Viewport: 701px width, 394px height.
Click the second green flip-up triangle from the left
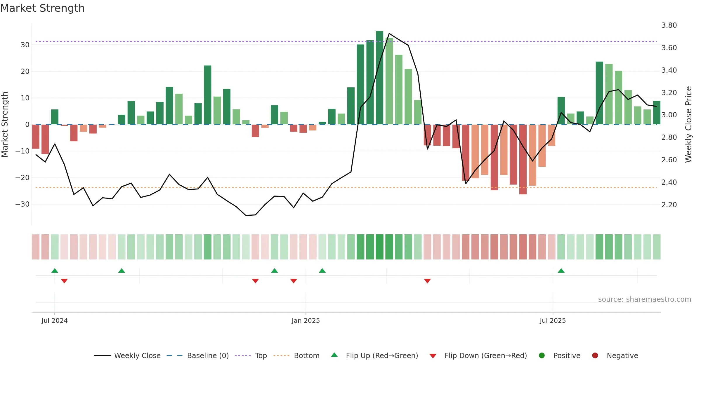[x=122, y=271]
